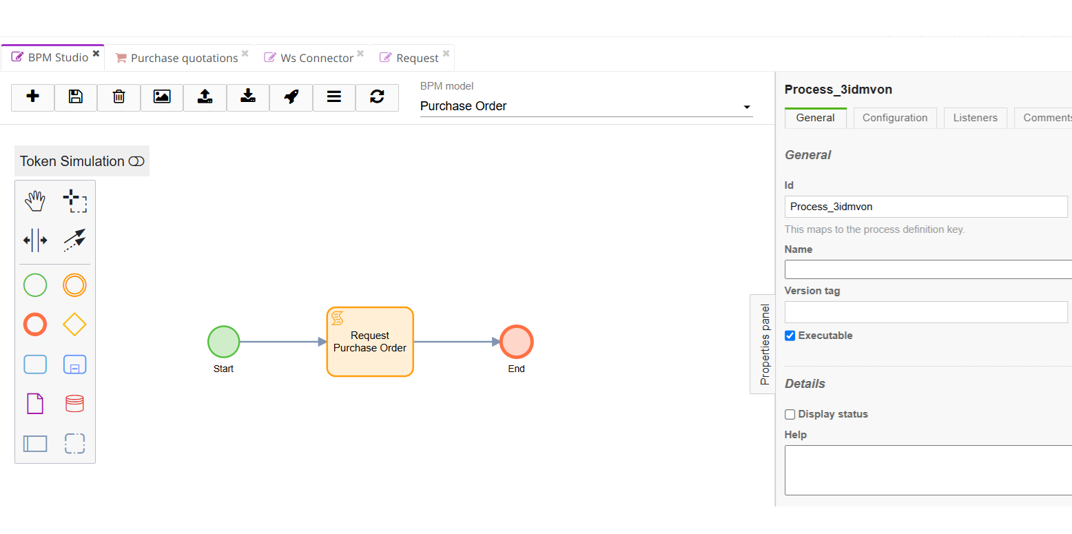
Task: Click the save diagram floppy icon
Action: 76,97
